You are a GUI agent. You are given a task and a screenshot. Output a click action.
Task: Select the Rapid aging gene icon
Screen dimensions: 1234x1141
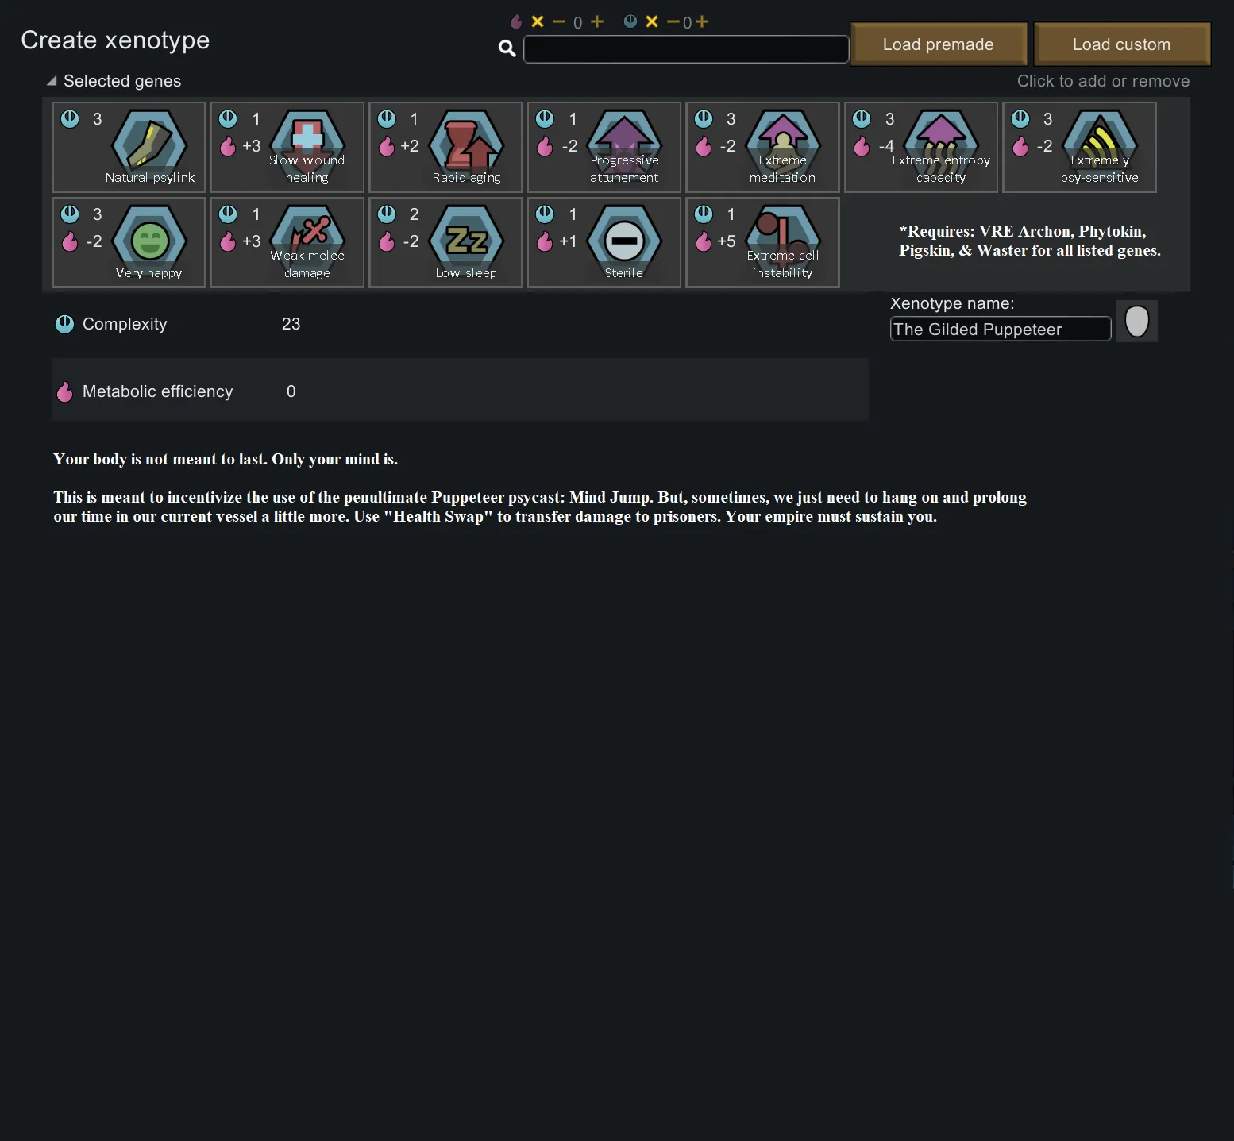445,147
